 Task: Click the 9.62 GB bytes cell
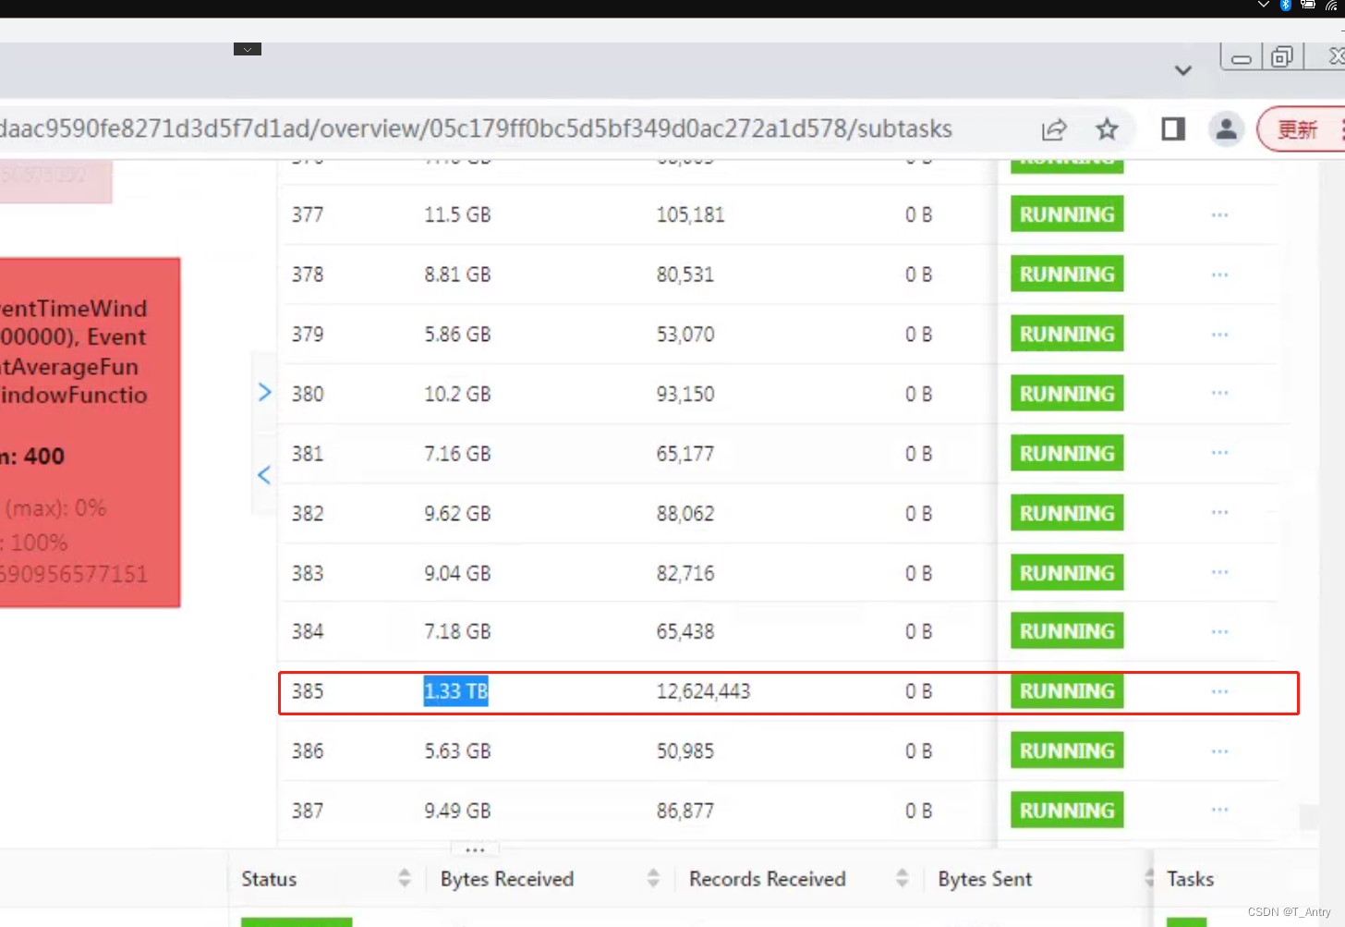(457, 513)
